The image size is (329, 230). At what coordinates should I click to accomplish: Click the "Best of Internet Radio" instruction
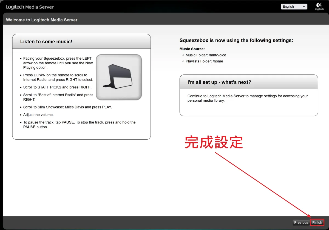[58, 97]
